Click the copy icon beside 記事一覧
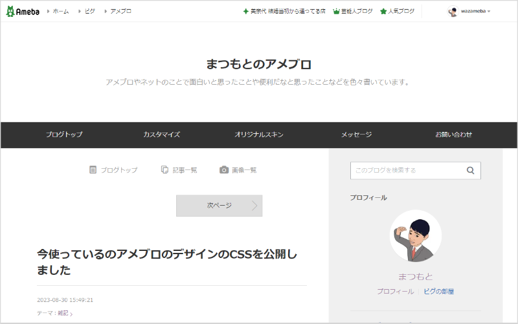Screen dimensions: 518x324 coord(164,170)
